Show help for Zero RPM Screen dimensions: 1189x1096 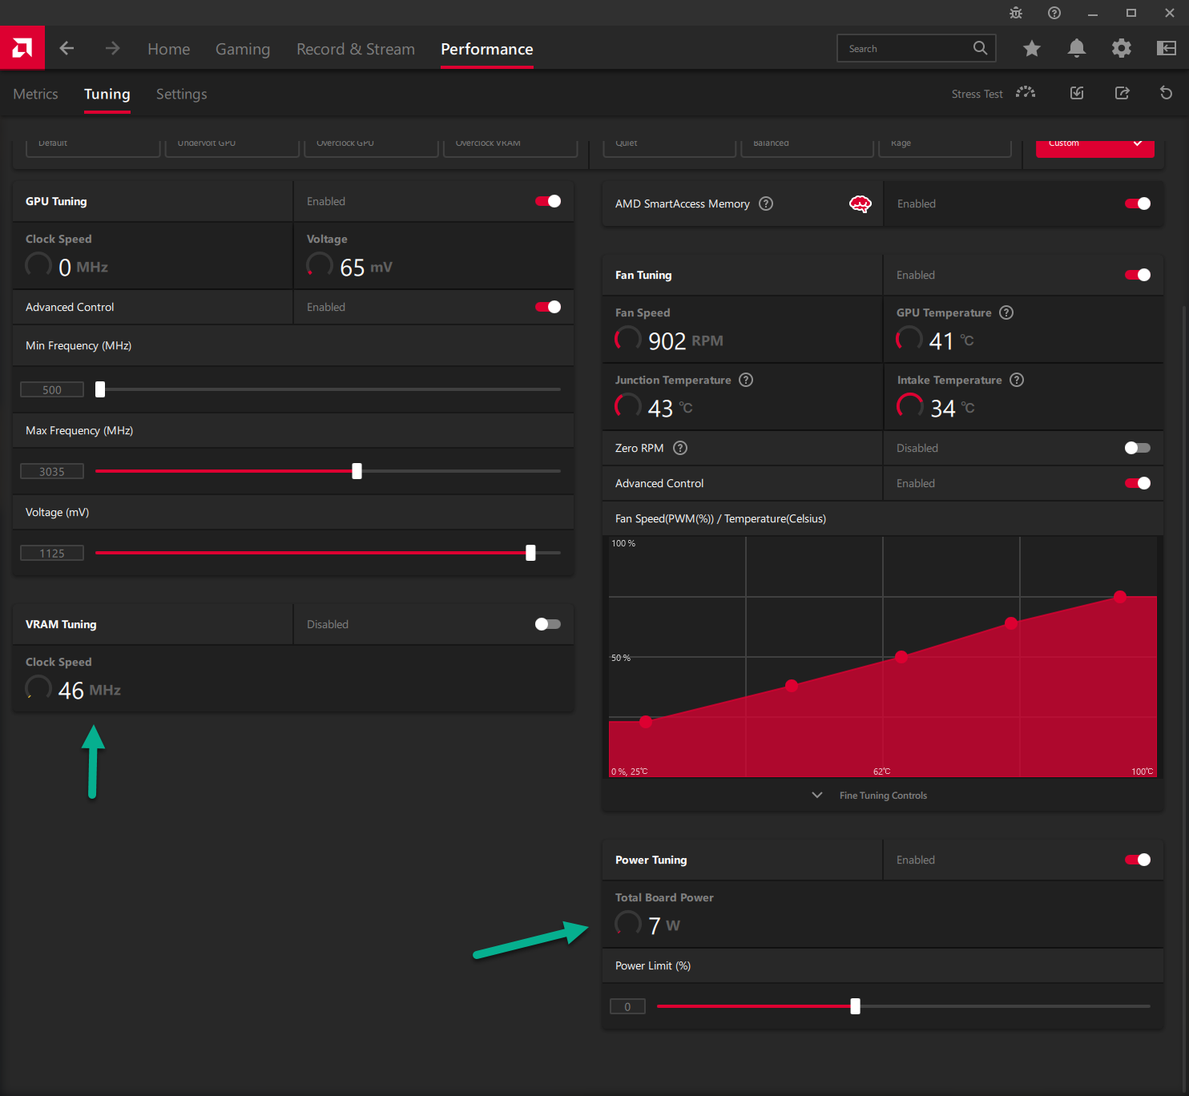tap(680, 448)
